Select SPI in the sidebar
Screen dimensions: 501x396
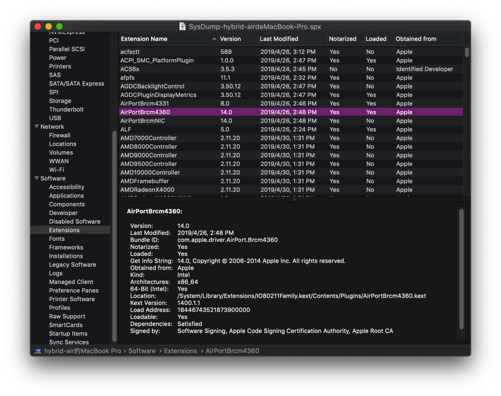click(x=54, y=92)
